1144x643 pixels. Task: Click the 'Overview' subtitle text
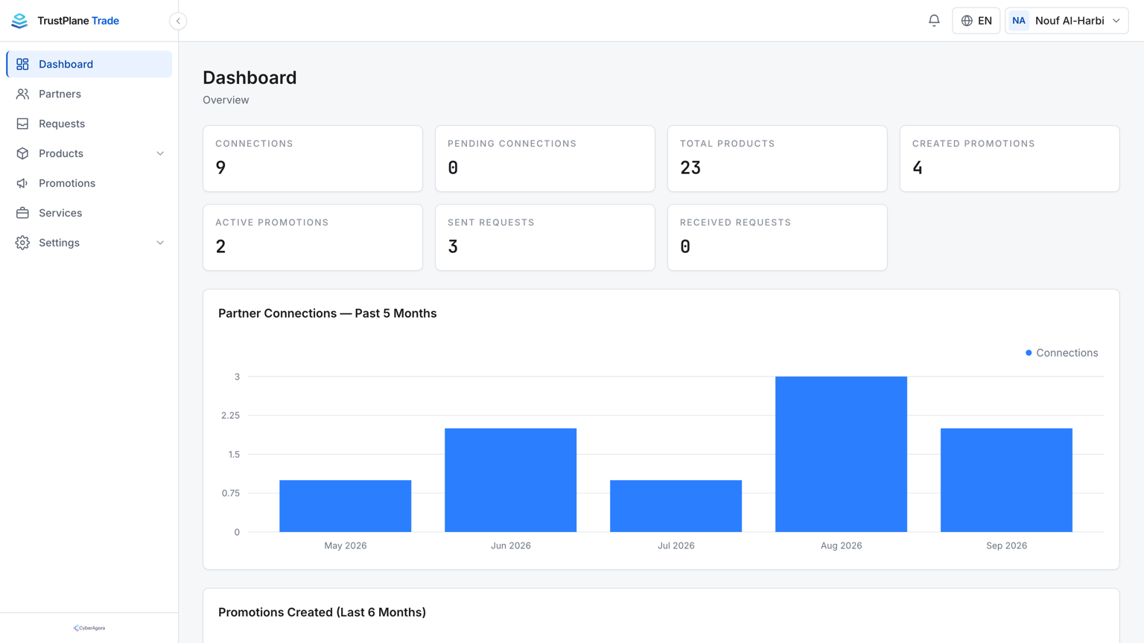(x=226, y=100)
